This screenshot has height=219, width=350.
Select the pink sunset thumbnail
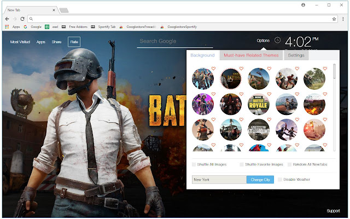[314, 130]
